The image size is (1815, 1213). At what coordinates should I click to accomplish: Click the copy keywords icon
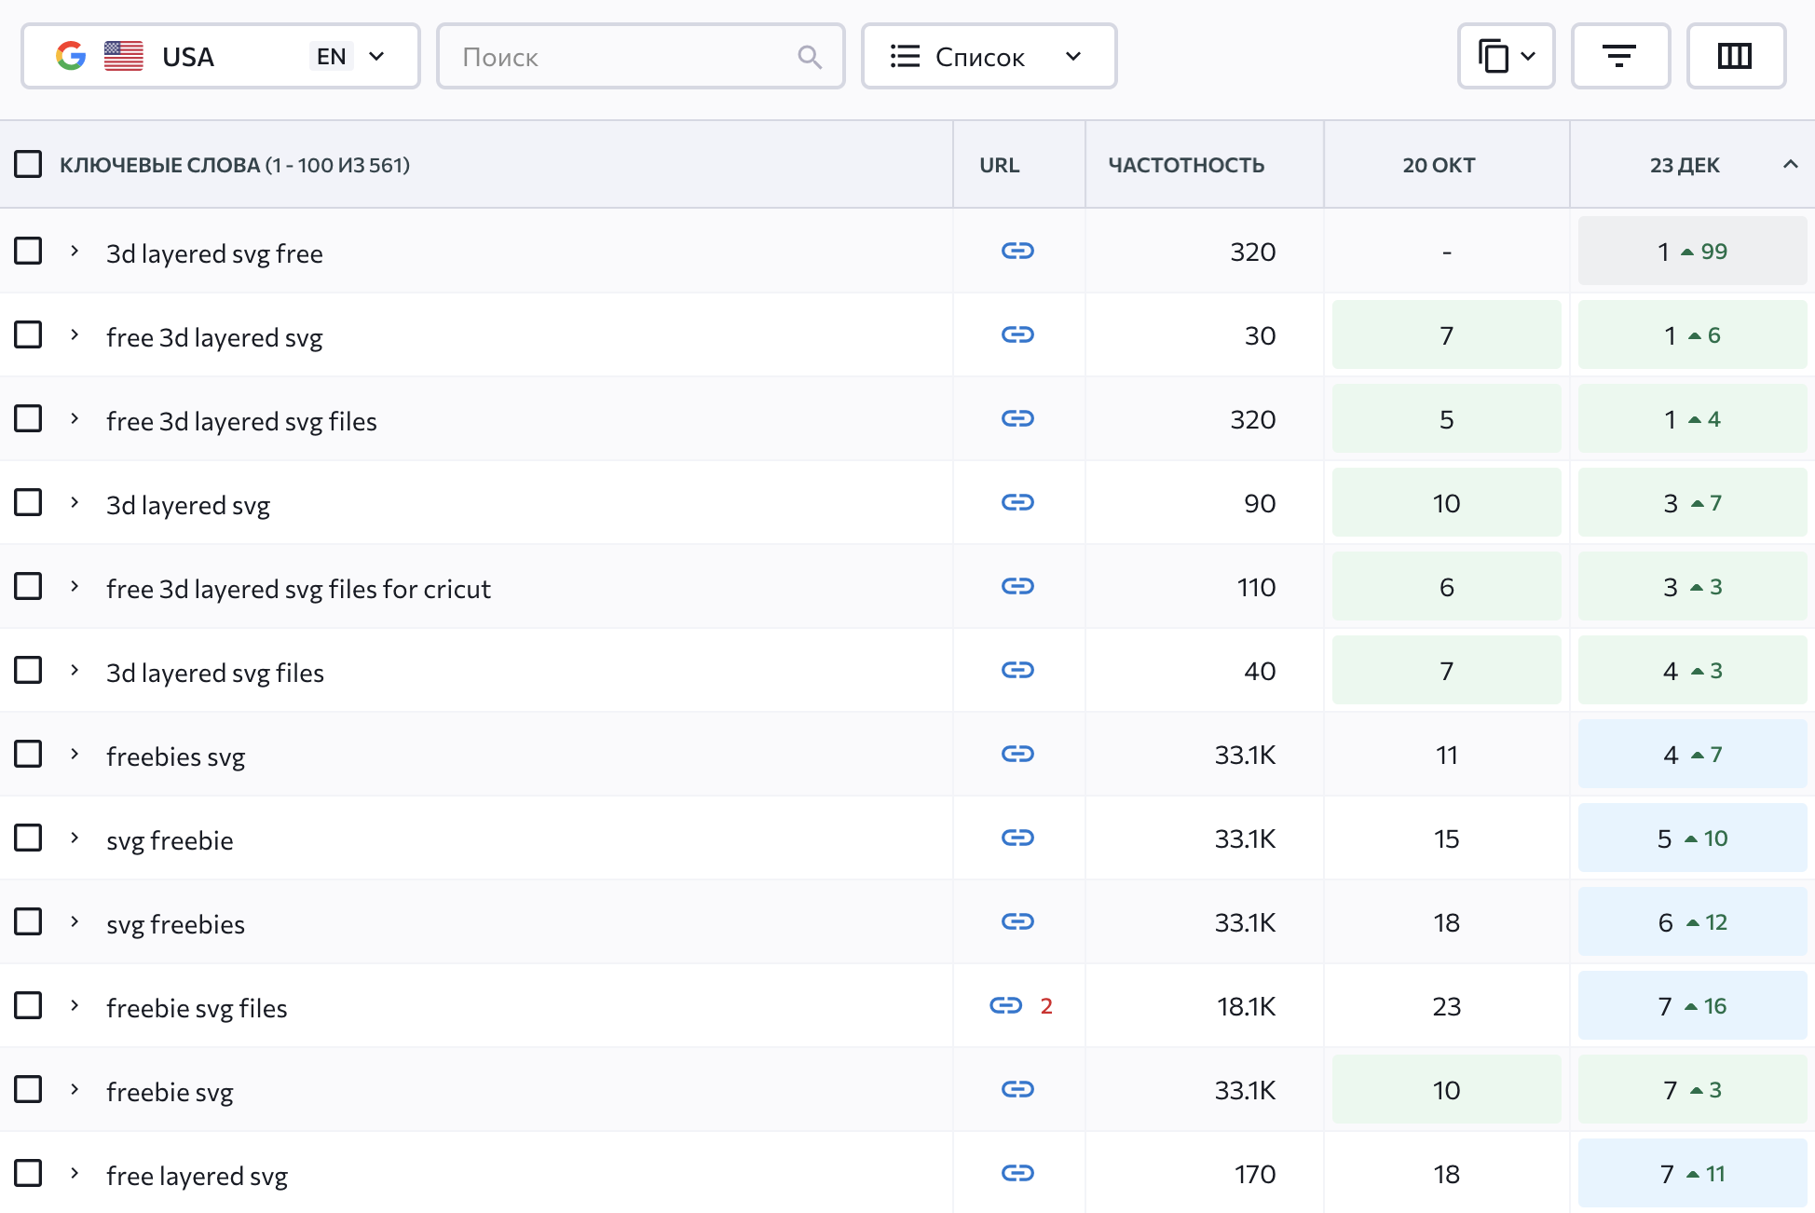[1494, 57]
